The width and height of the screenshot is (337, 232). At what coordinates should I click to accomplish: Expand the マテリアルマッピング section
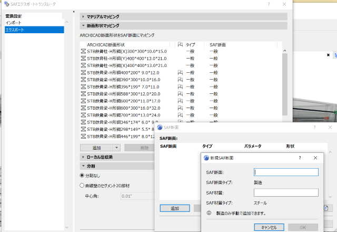click(83, 16)
